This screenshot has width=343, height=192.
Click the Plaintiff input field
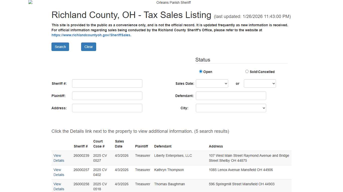tap(107, 96)
